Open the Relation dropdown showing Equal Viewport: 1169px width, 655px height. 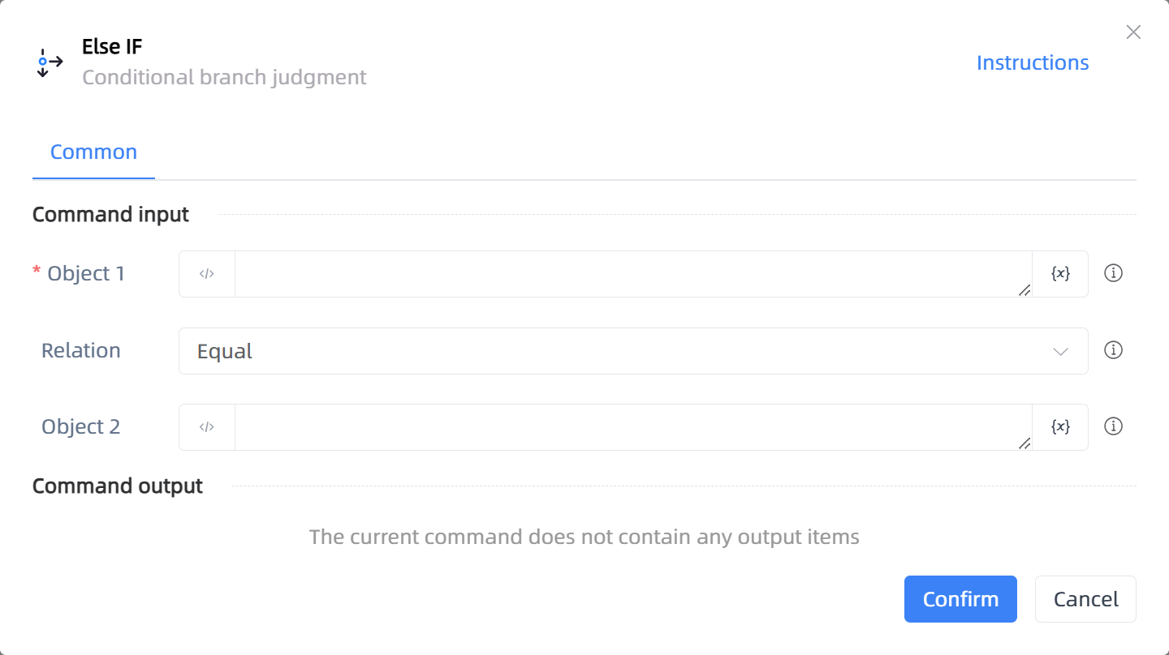pos(633,351)
